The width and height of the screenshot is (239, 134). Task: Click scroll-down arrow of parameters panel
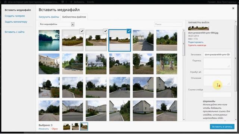(236, 119)
